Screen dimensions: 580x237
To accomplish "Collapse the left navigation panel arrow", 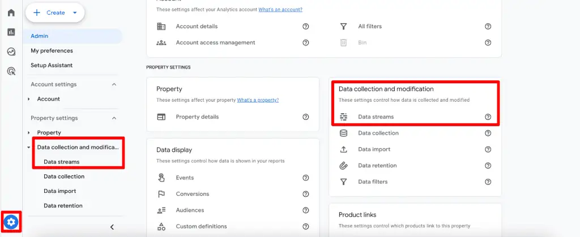I will click(x=112, y=227).
